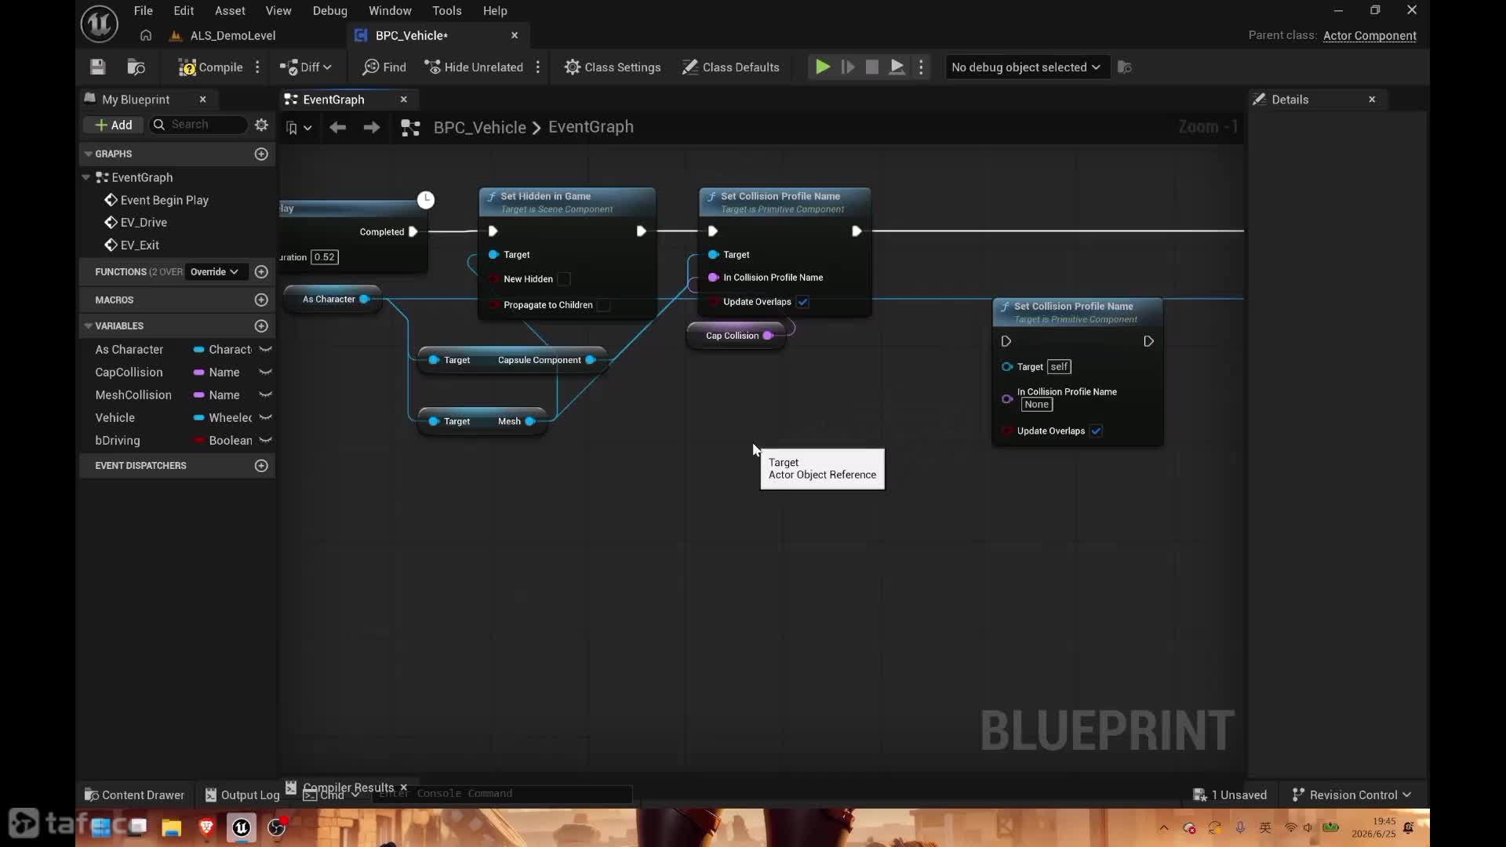Click the Wi-Fi icon in the system tray
Screen dimensions: 1506x847
(x=1290, y=827)
